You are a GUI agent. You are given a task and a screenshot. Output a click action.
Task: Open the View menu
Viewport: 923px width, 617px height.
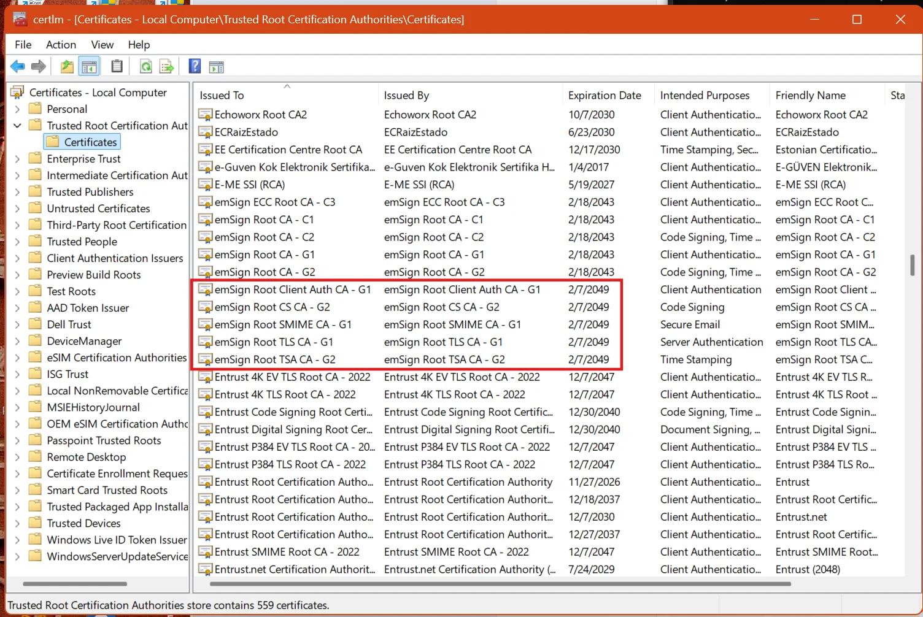coord(102,45)
